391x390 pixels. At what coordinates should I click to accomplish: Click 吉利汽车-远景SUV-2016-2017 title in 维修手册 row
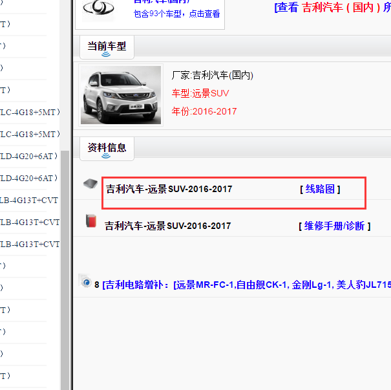[x=167, y=226]
